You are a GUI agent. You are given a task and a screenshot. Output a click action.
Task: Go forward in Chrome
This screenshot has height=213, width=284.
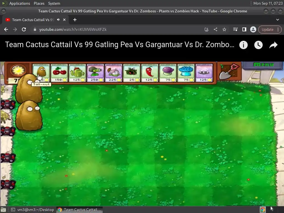(x=15, y=29)
